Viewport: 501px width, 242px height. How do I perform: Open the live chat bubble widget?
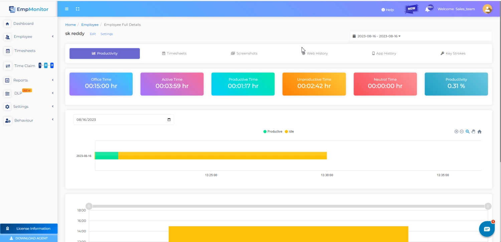pos(487,229)
